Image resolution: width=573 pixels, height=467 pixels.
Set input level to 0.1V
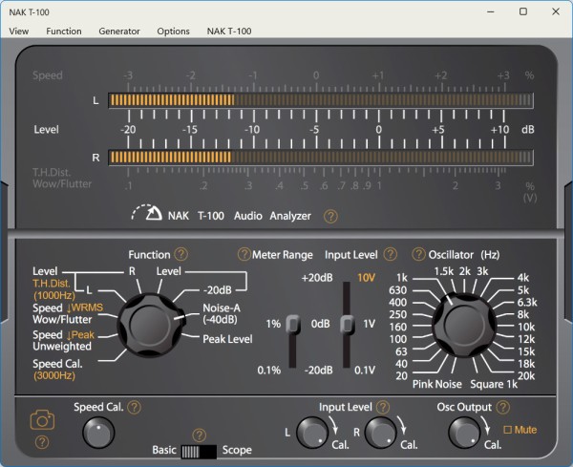tap(365, 371)
